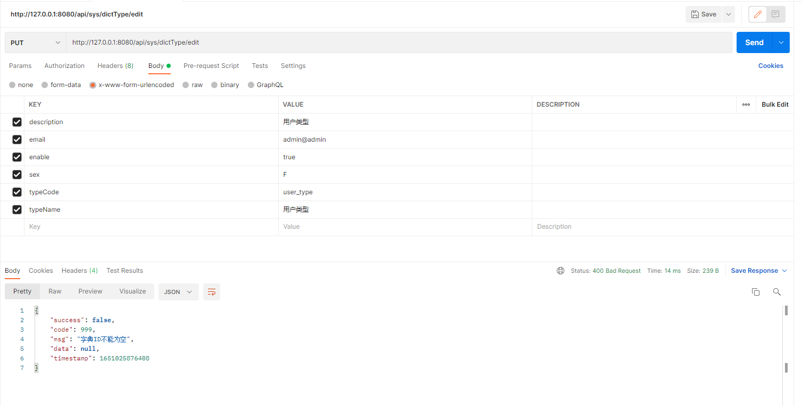Click the "code": 999 response line
The width and height of the screenshot is (802, 406).
tap(73, 330)
